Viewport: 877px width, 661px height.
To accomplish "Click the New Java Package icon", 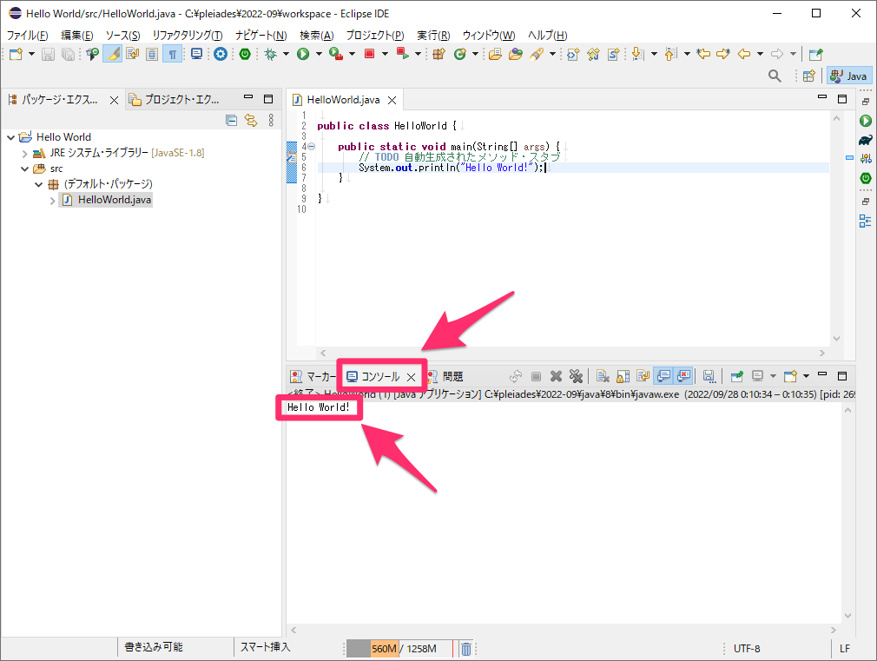I will tap(438, 55).
